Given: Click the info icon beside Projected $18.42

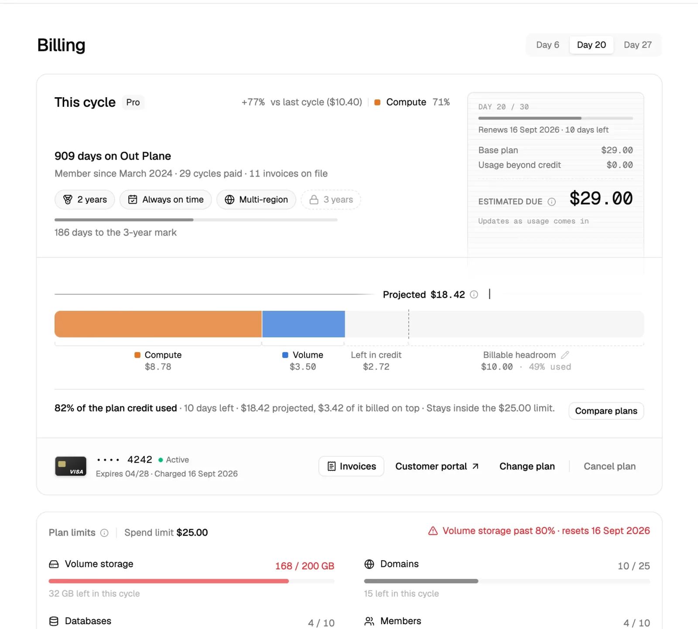Looking at the screenshot, I should click(x=474, y=295).
